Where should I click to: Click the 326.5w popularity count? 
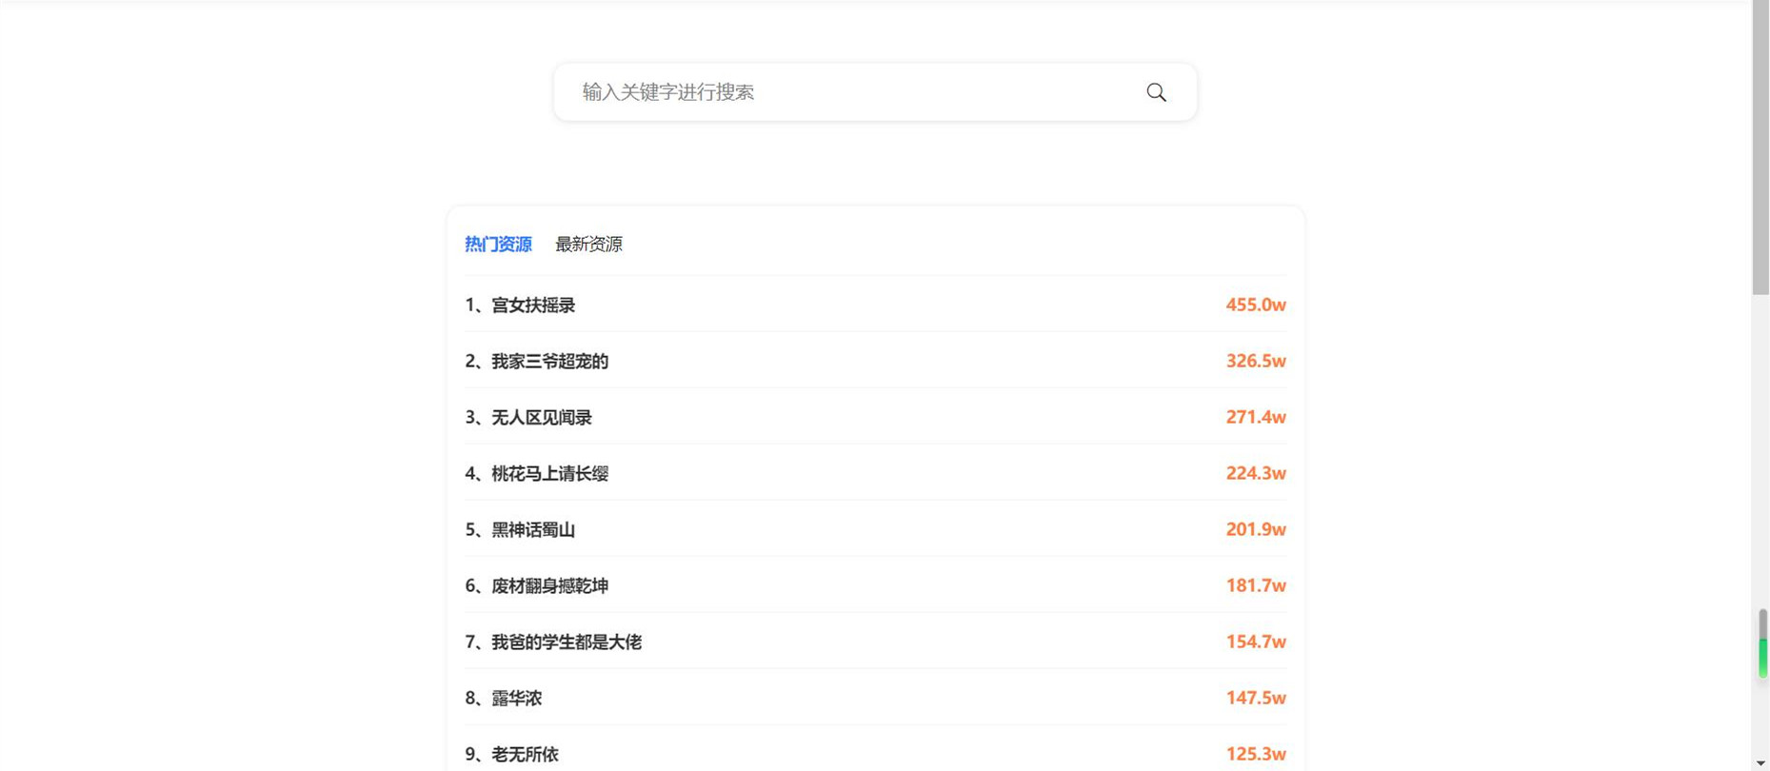[x=1256, y=361]
